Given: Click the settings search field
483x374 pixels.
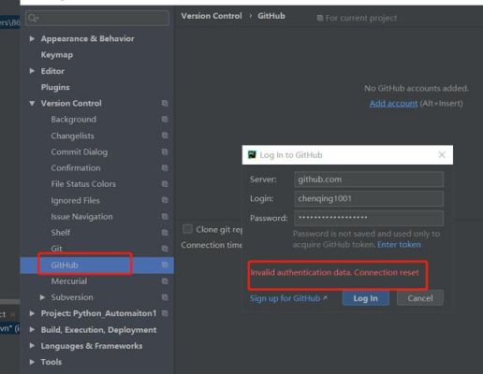Looking at the screenshot, I should [x=97, y=19].
